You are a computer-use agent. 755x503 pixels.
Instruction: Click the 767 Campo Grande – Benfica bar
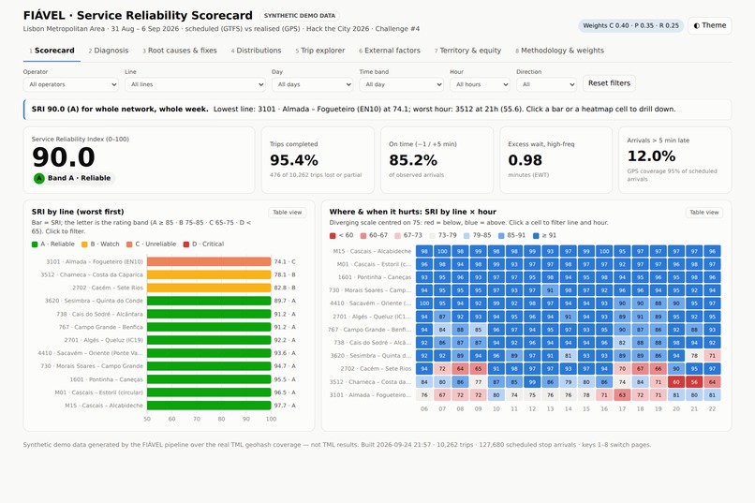coord(209,327)
